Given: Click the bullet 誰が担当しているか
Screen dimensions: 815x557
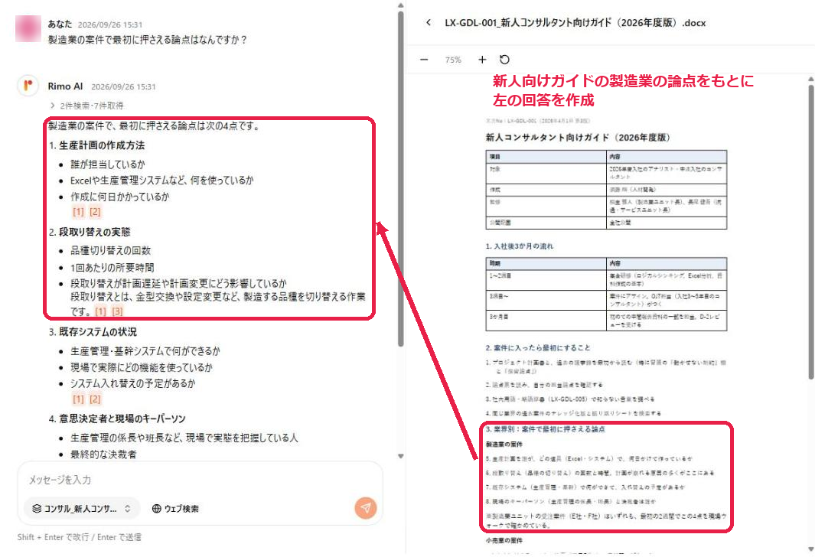Looking at the screenshot, I should pos(108,164).
